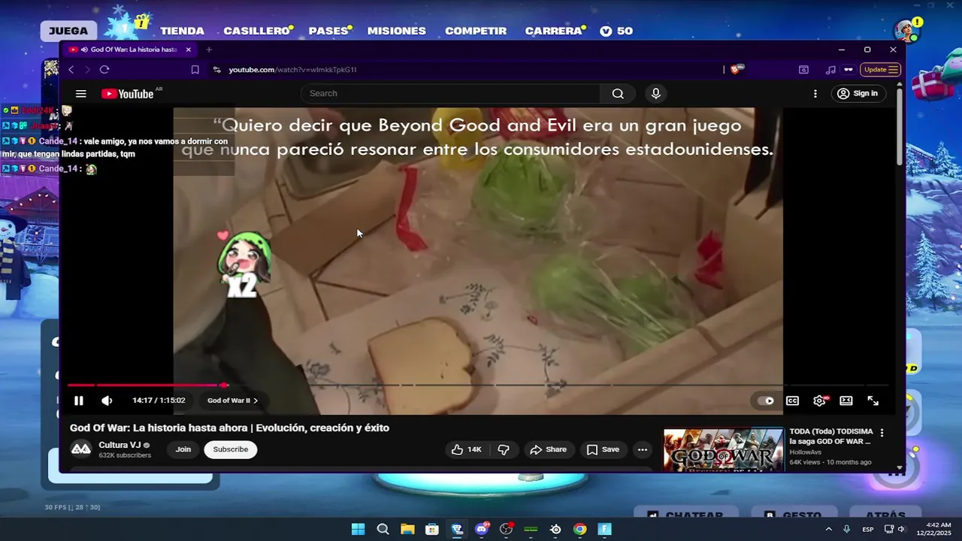
Task: Subscribe to Cultura VJ channel
Action: tap(231, 449)
